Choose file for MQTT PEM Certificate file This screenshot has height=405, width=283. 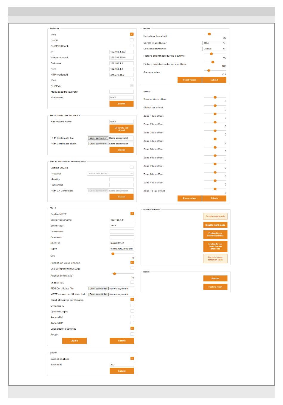(x=98, y=288)
